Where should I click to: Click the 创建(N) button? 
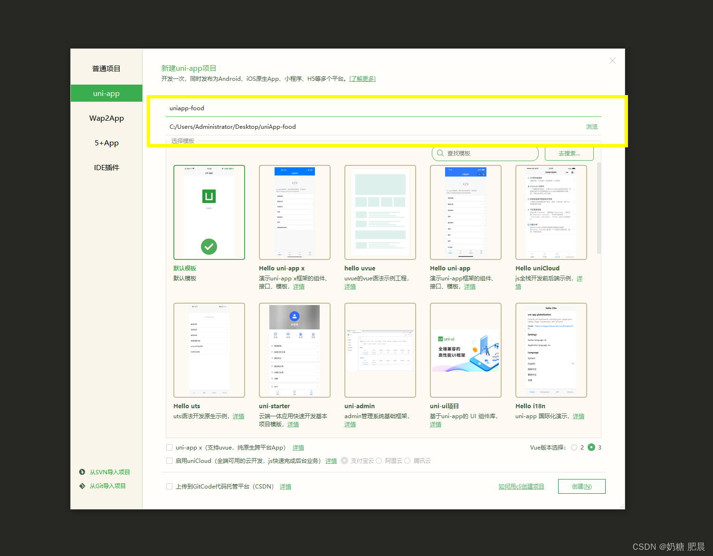click(582, 487)
